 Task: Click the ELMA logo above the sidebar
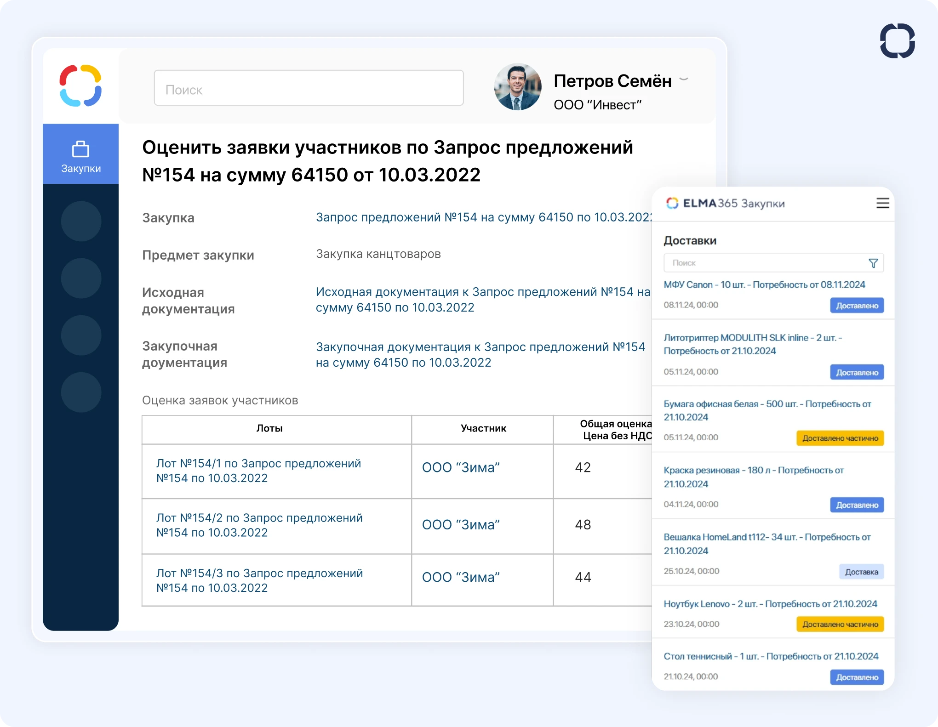80,86
